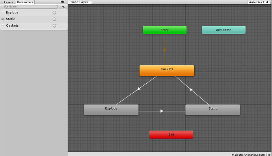Select the Entry to Caskets transition arrow
Screen dimensions: 272x156
click(164, 50)
